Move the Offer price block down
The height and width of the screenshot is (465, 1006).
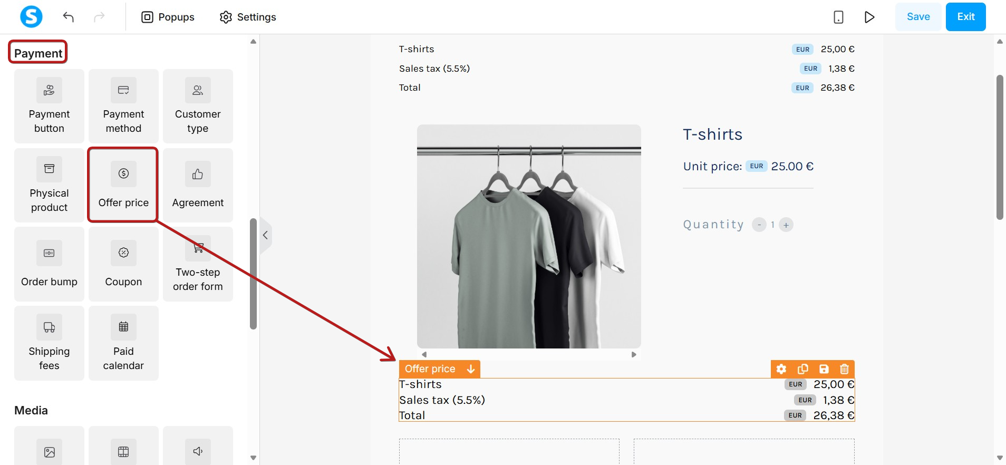click(x=471, y=369)
